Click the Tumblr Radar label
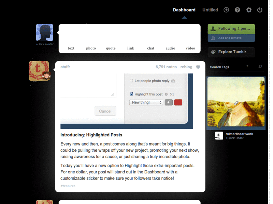273x204 pixels. coord(234,138)
